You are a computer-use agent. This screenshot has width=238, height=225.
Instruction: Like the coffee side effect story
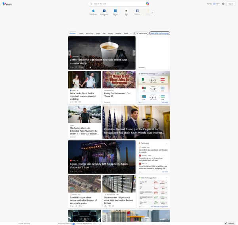(x=72, y=67)
